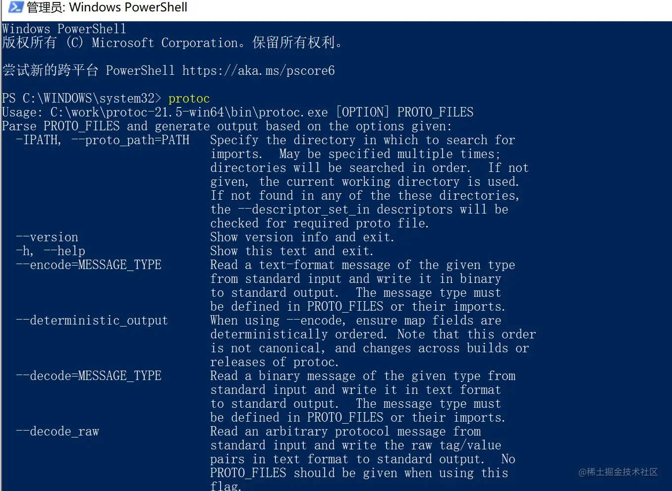Click the --deterministic_output option
This screenshot has height=491, width=672.
[x=92, y=321]
